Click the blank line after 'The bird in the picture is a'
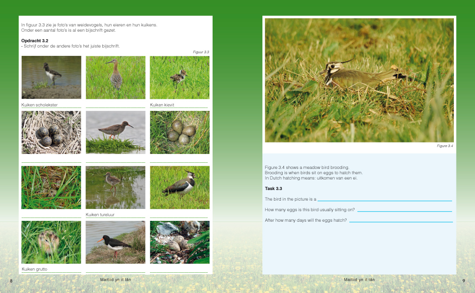The image size is (475, 293). tap(385, 201)
